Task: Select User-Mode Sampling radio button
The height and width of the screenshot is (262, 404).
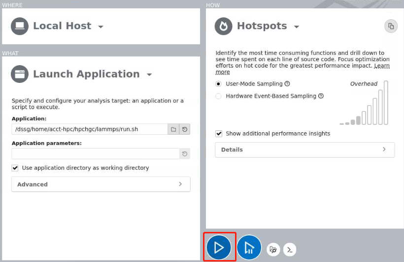Action: coord(218,84)
